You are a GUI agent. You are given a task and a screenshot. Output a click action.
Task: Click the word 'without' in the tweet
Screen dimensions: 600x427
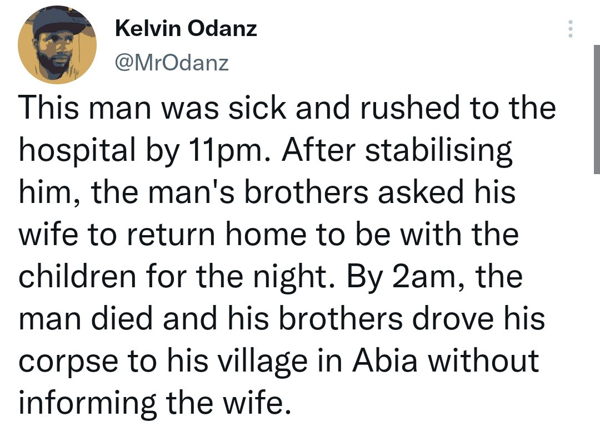[483, 360]
